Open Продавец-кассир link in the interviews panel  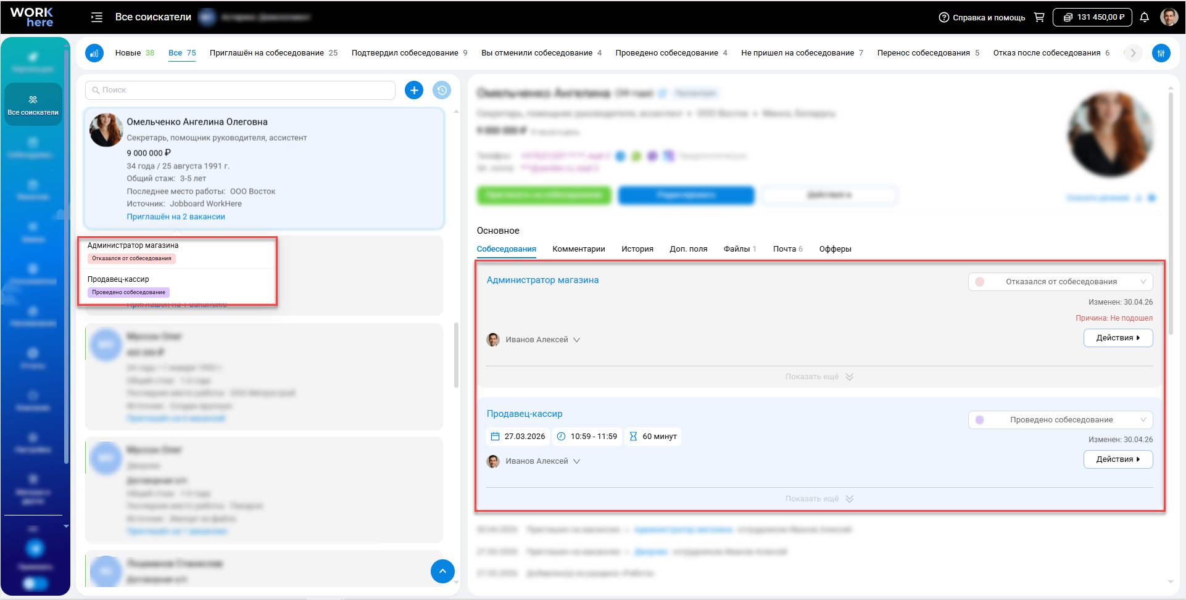(525, 414)
